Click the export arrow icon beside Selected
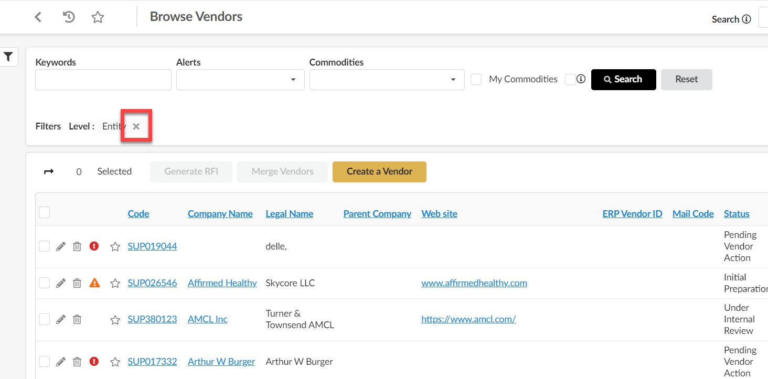768x379 pixels. (x=49, y=171)
